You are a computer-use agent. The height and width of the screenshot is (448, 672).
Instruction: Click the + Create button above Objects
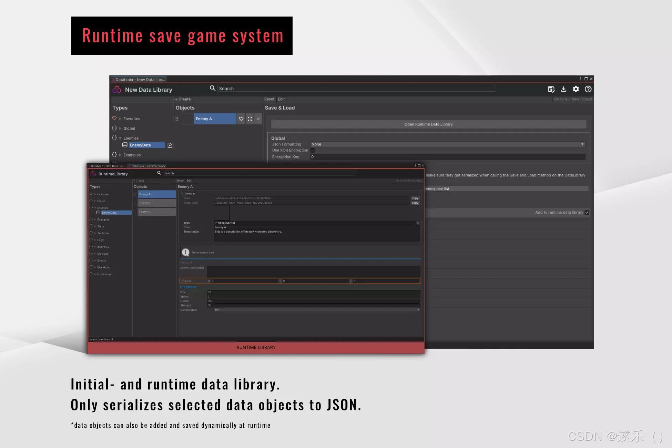tap(183, 99)
